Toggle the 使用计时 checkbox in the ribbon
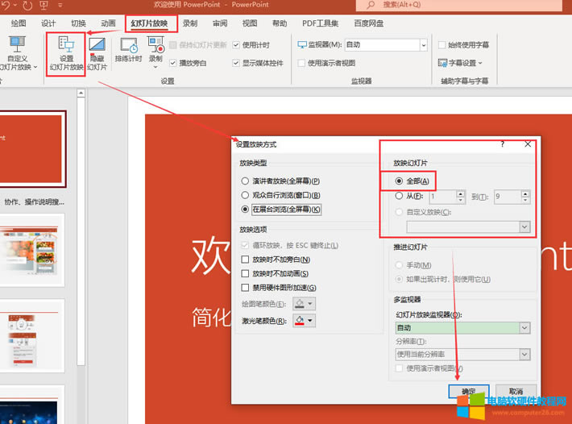Image resolution: width=572 pixels, height=424 pixels. (236, 44)
